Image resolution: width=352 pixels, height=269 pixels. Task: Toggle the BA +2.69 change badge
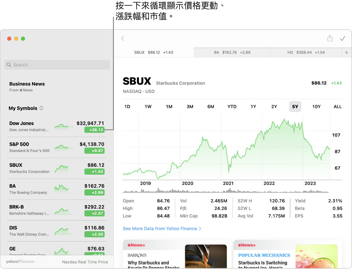coord(94,192)
